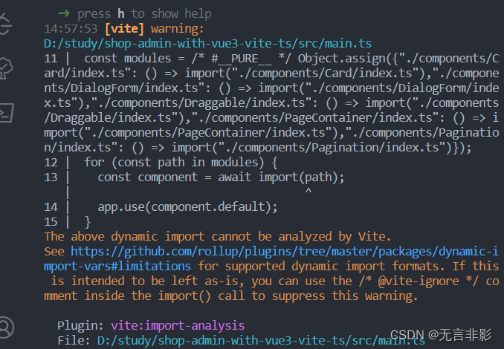The image size is (504, 349).
Task: Follow the 'mport-vars#limitations' link continuation
Action: [117, 266]
